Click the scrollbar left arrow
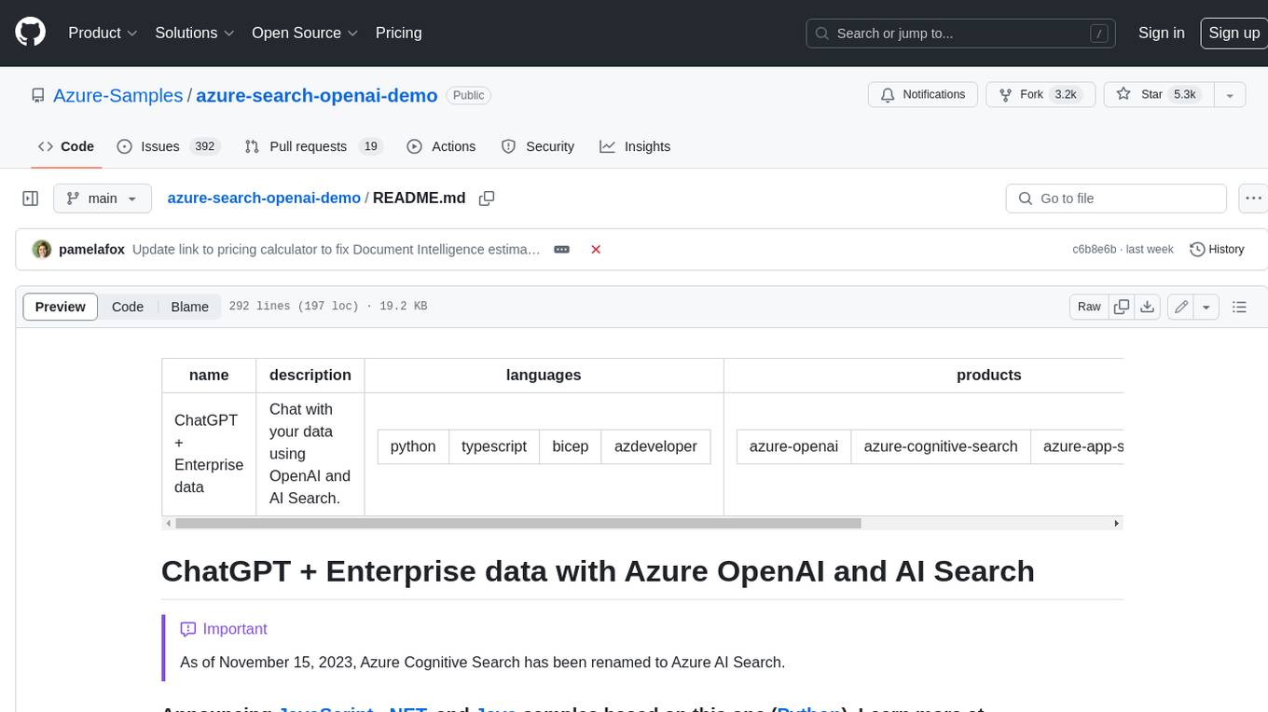 (x=168, y=524)
